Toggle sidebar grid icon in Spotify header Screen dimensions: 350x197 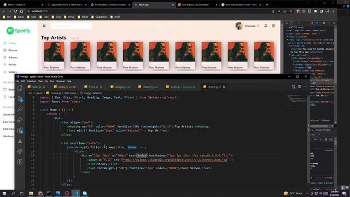point(44,26)
